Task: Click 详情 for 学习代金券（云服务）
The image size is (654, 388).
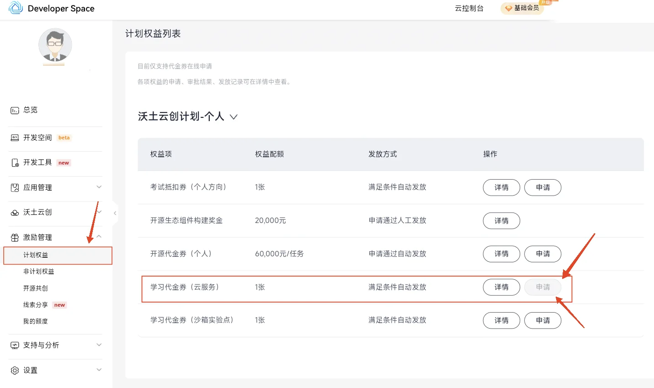Action: (x=501, y=287)
